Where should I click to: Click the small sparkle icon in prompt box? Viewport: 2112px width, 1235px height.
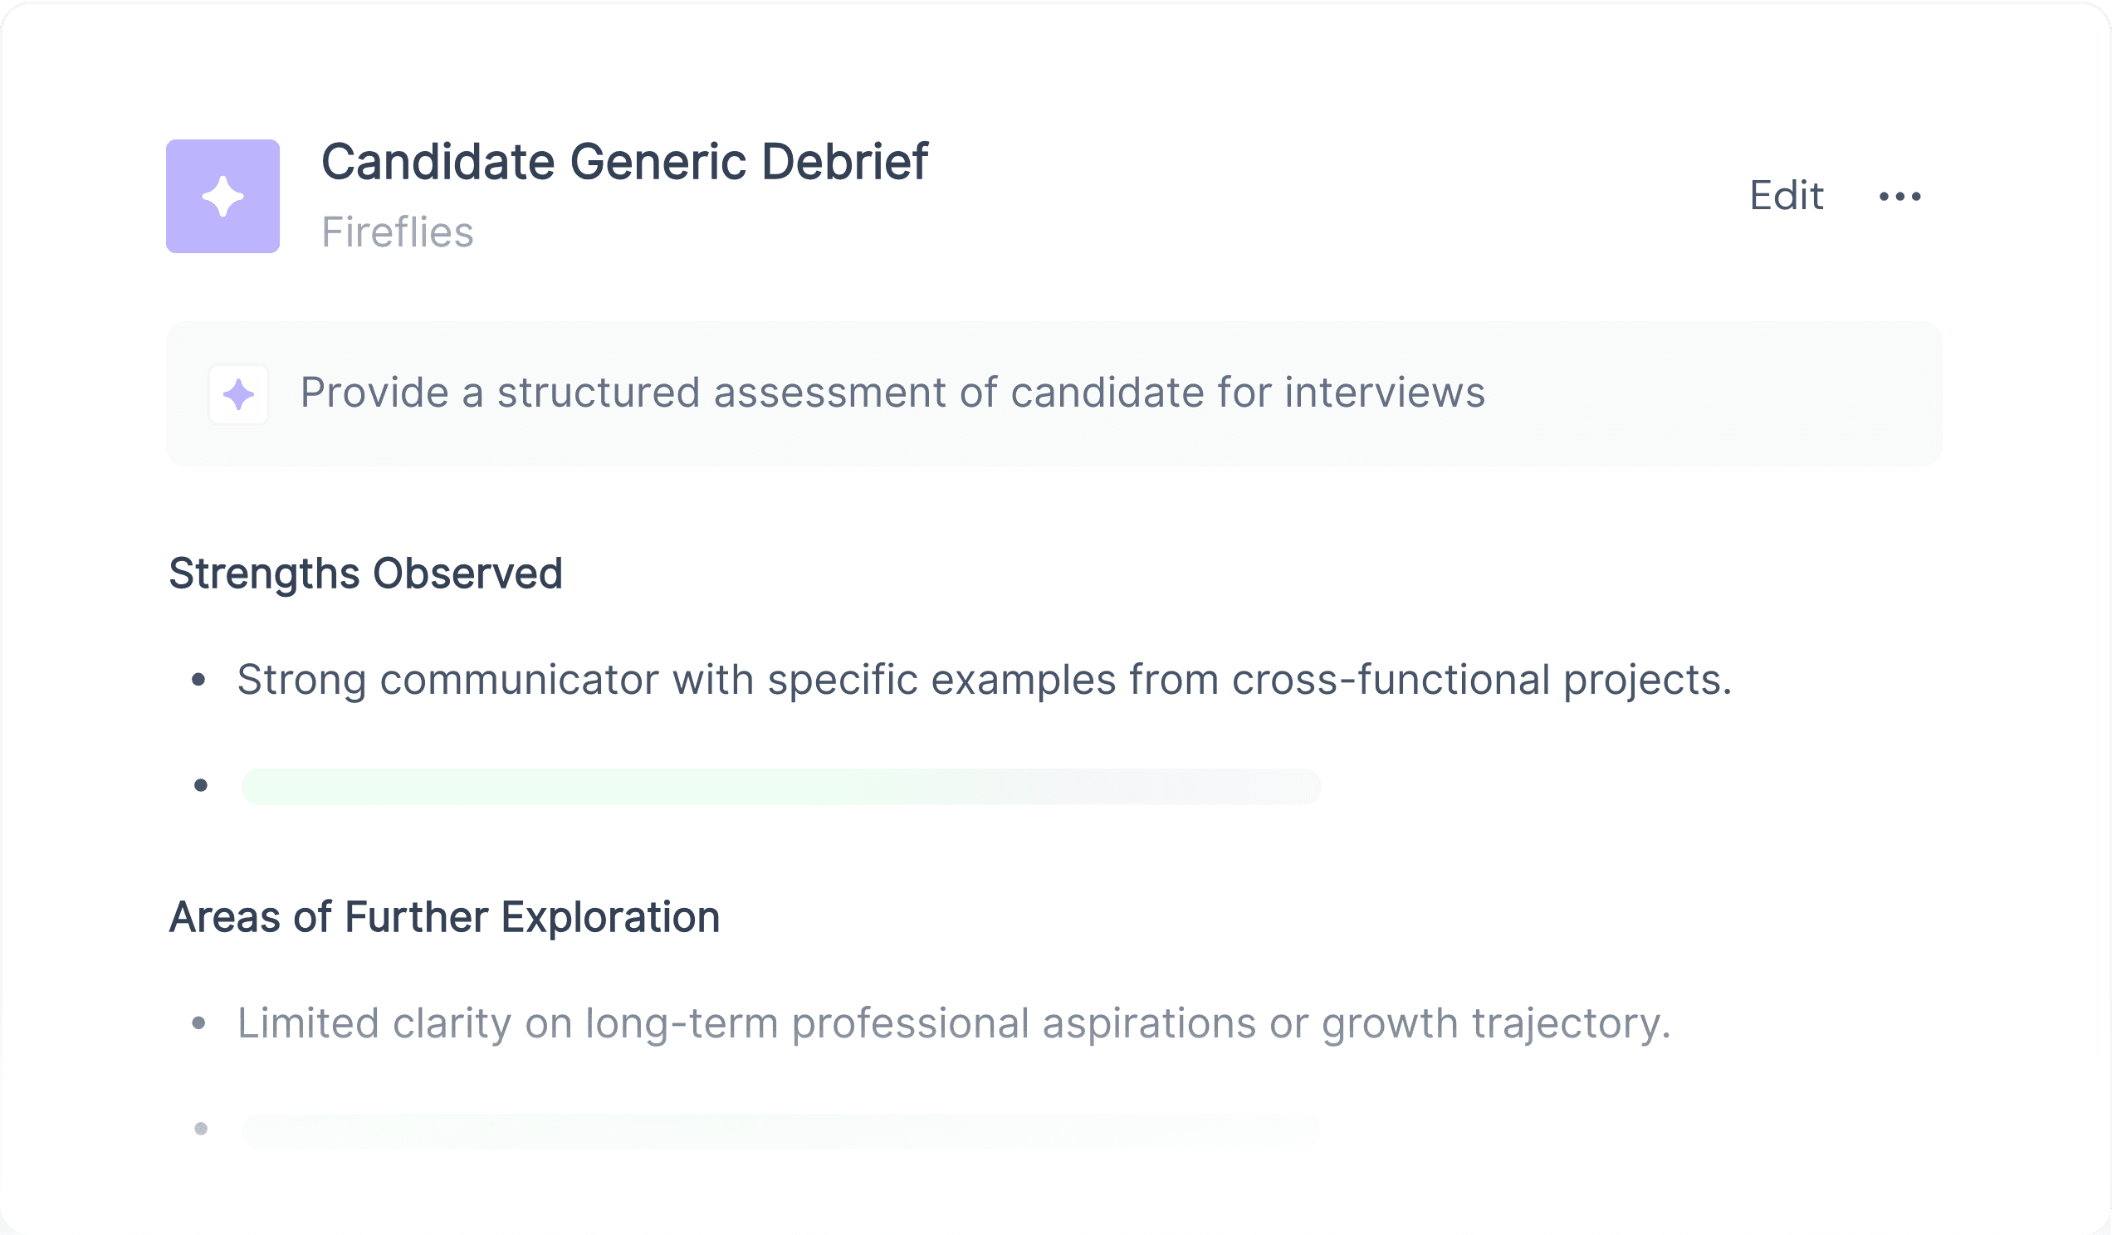tap(239, 393)
